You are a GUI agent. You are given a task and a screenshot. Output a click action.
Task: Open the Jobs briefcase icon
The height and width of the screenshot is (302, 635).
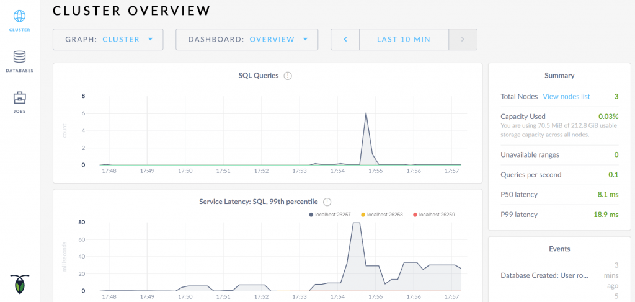click(x=20, y=98)
